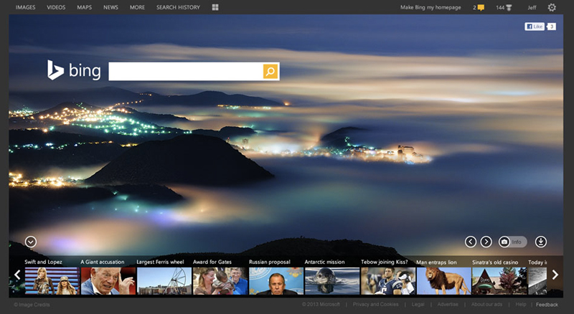Open the Sinatra's old casino thumbnail
The height and width of the screenshot is (314, 574).
coord(499,281)
